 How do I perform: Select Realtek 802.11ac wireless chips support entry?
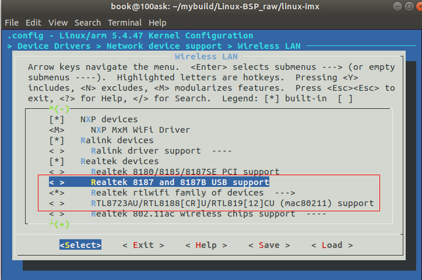(x=193, y=214)
